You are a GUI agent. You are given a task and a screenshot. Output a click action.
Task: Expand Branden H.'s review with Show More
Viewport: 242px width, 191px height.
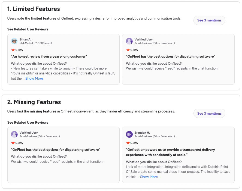pos(149,177)
